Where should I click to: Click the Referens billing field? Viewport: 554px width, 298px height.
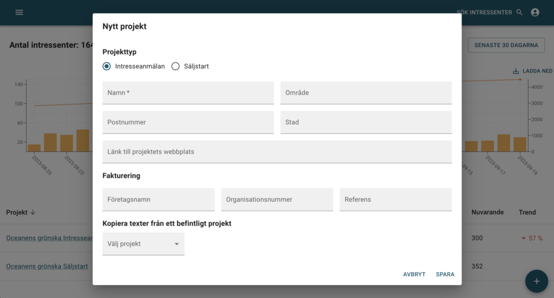point(395,200)
